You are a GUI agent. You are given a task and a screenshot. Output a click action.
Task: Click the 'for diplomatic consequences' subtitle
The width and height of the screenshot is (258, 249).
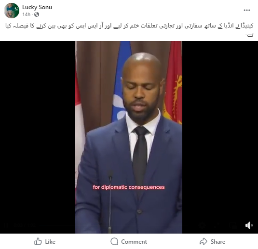pyautogui.click(x=129, y=187)
